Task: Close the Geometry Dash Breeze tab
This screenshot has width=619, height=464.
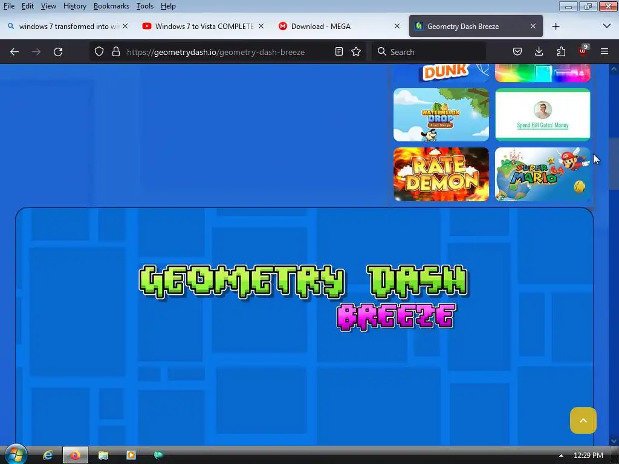Action: pyautogui.click(x=533, y=26)
